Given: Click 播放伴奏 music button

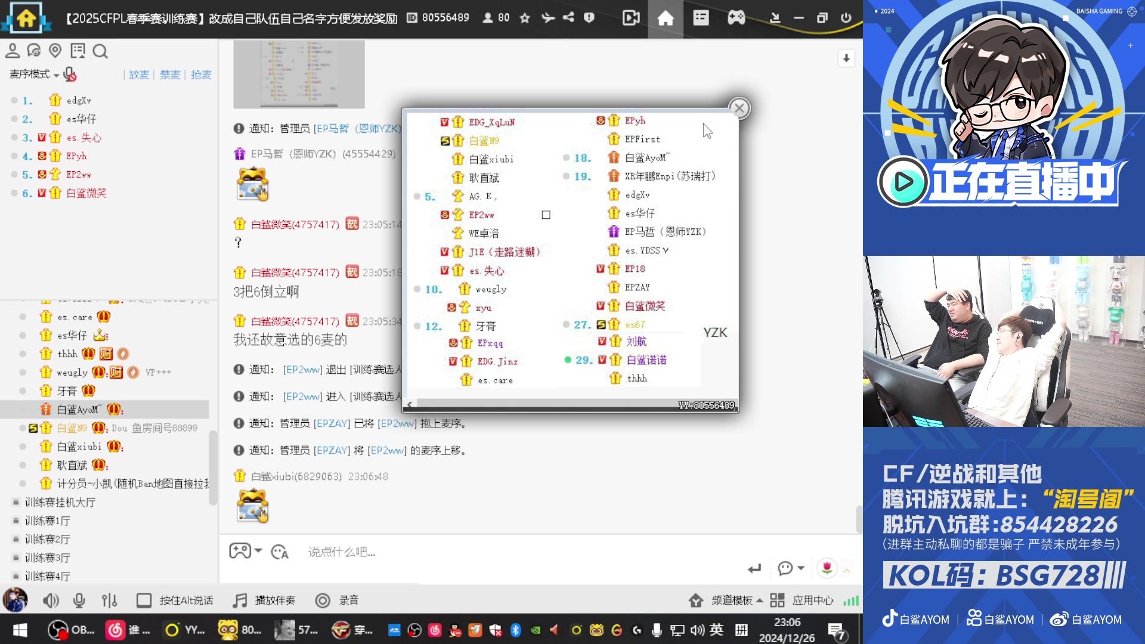Looking at the screenshot, I should [264, 600].
